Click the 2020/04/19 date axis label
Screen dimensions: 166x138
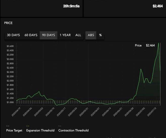[x=15, y=112]
